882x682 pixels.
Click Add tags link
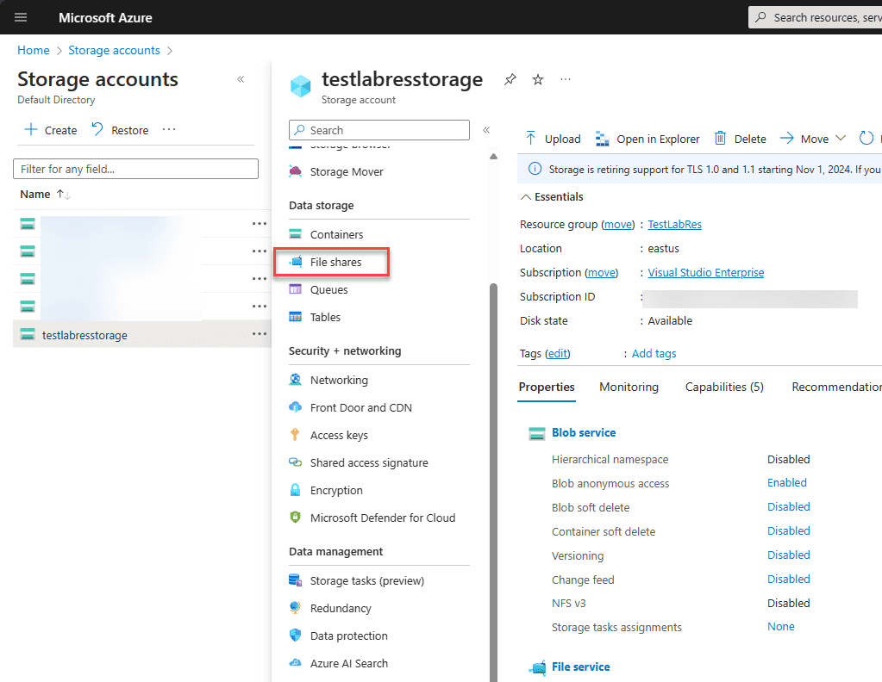654,353
